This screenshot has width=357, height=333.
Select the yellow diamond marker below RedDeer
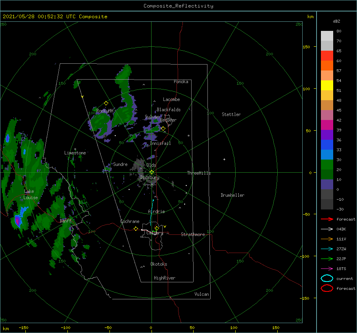point(163,129)
